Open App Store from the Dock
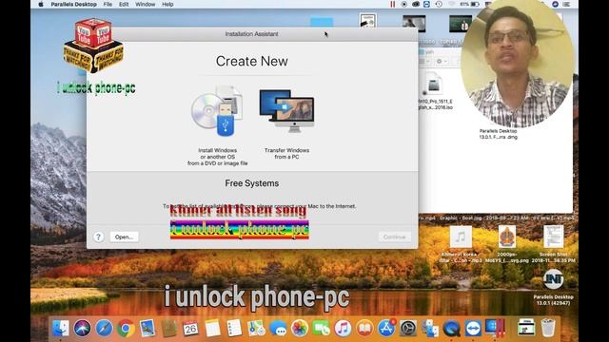The image size is (609, 342). (x=386, y=329)
